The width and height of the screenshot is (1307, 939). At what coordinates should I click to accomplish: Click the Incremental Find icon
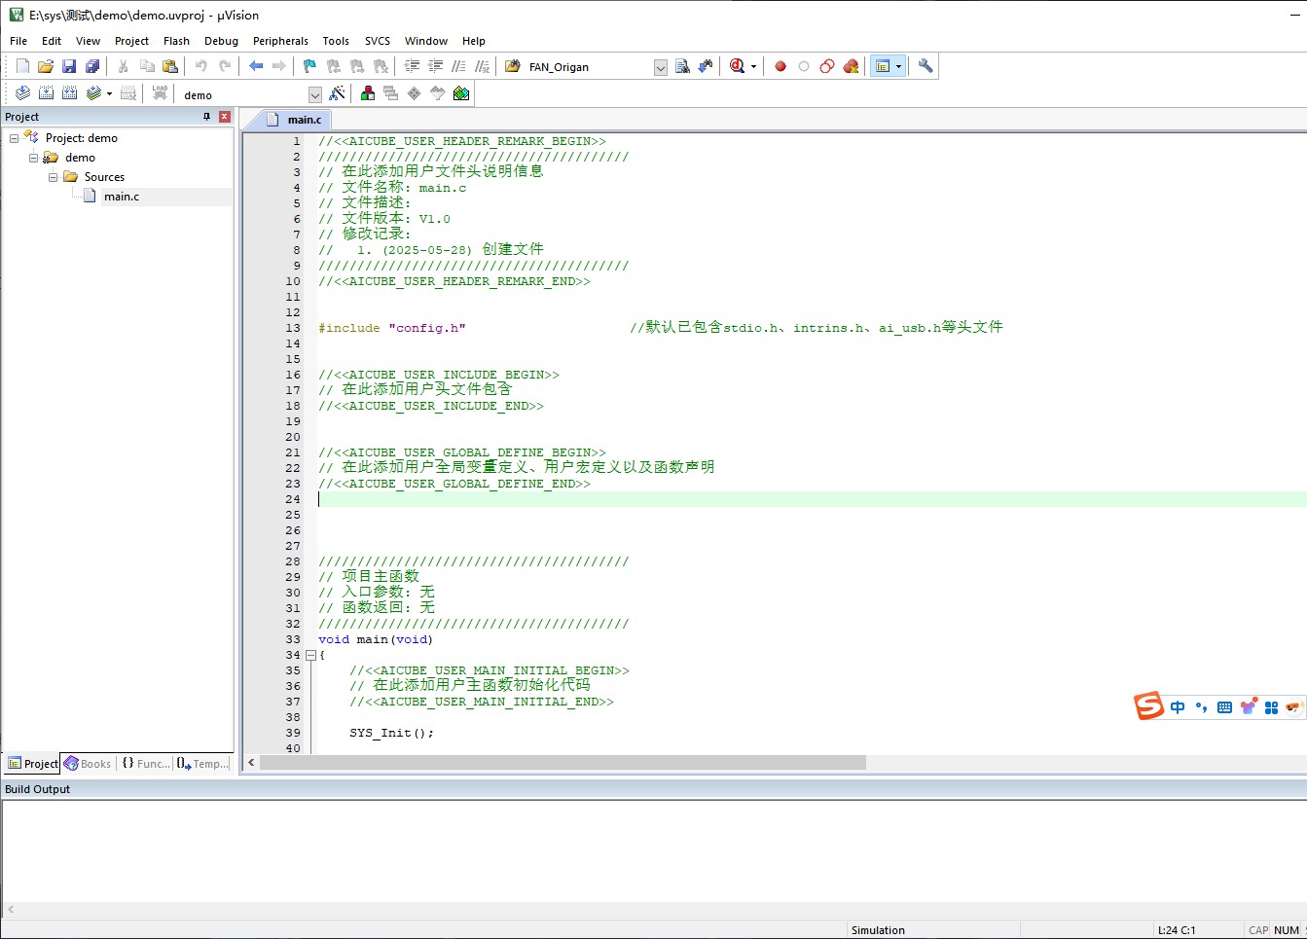(x=706, y=66)
